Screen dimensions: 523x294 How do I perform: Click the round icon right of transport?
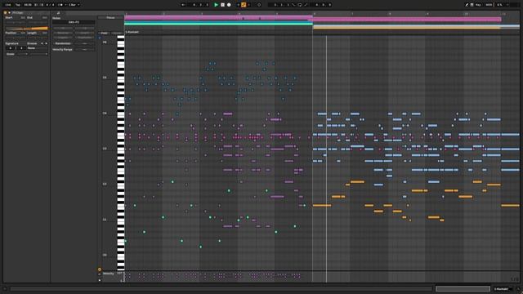tap(259, 5)
